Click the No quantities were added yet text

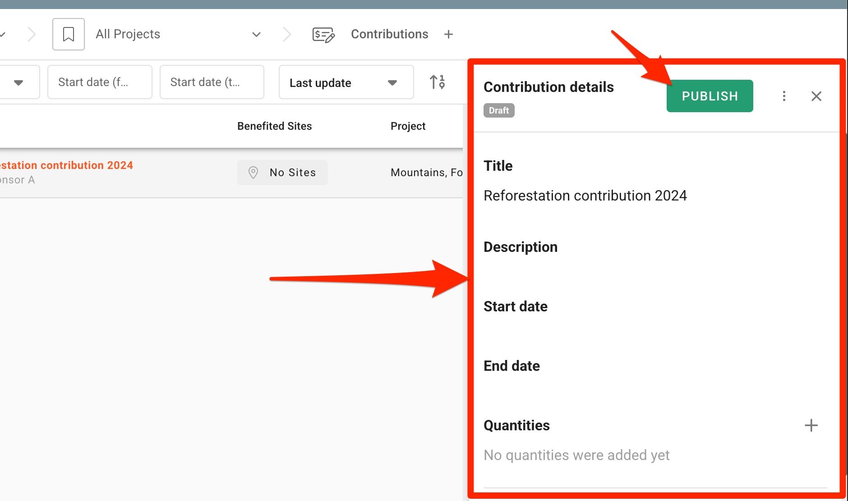576,455
